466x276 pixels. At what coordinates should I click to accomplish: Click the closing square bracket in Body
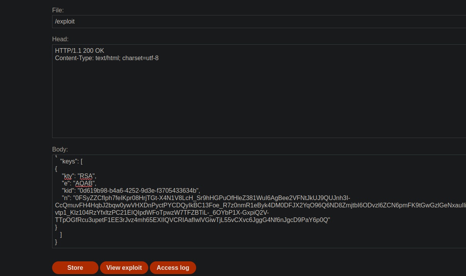[x=61, y=234]
